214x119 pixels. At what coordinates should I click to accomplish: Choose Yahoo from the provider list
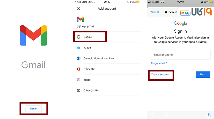[x=87, y=80]
